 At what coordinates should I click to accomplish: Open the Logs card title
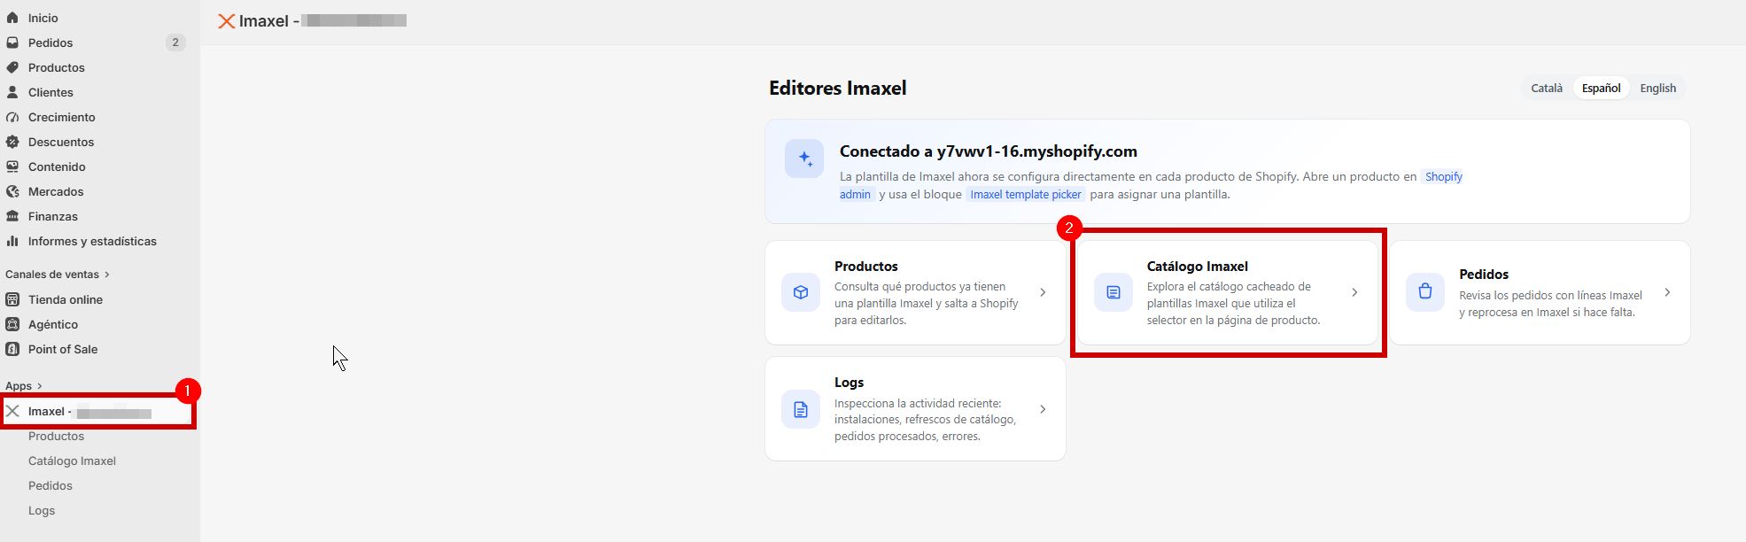pos(849,383)
